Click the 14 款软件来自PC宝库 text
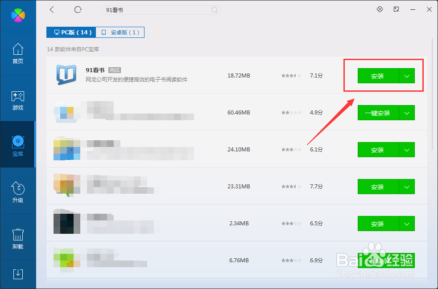The height and width of the screenshot is (289, 438). (73, 49)
